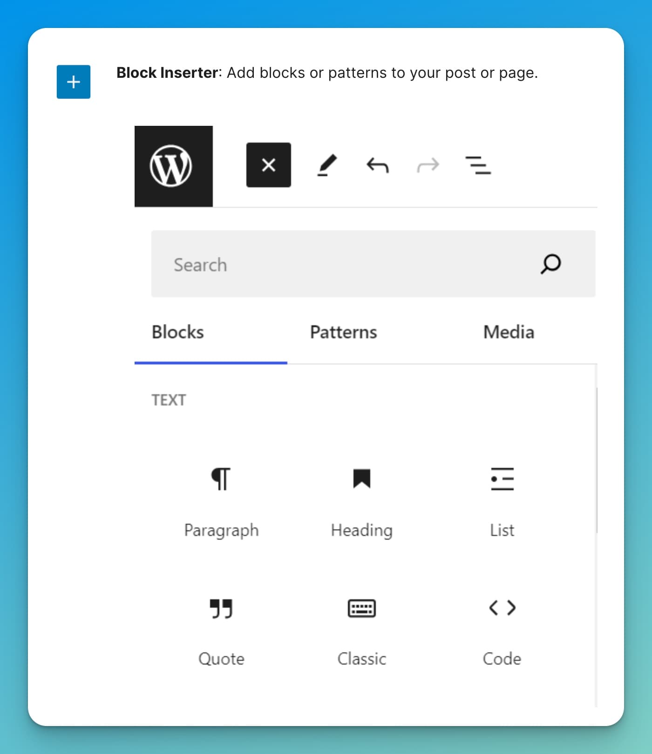Focus the Search blocks field
This screenshot has height=754, width=652.
click(374, 264)
